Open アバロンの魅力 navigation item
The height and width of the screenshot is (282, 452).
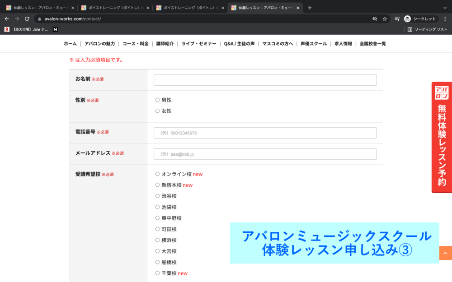99,44
